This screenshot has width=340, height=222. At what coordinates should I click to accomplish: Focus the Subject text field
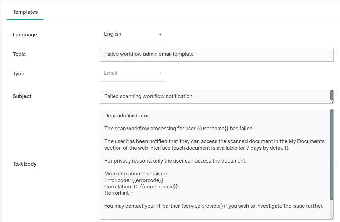tap(214, 97)
